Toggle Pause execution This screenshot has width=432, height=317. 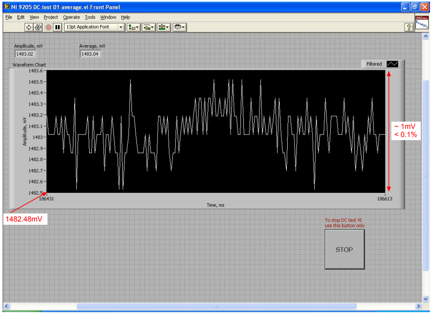coord(57,27)
